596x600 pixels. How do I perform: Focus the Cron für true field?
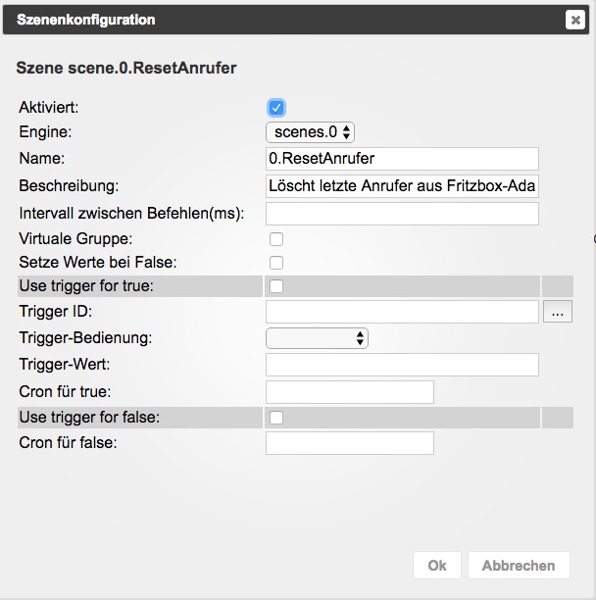349,392
